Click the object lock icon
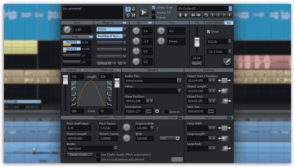This screenshot has width=295, height=167. click(133, 9)
